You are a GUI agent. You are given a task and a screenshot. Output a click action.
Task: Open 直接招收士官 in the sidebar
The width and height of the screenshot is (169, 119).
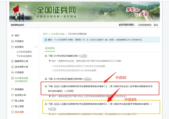click(x=21, y=61)
